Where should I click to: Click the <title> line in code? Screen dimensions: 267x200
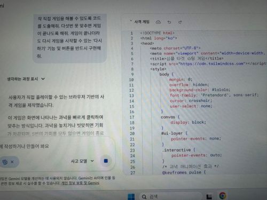pyautogui.click(x=186, y=59)
